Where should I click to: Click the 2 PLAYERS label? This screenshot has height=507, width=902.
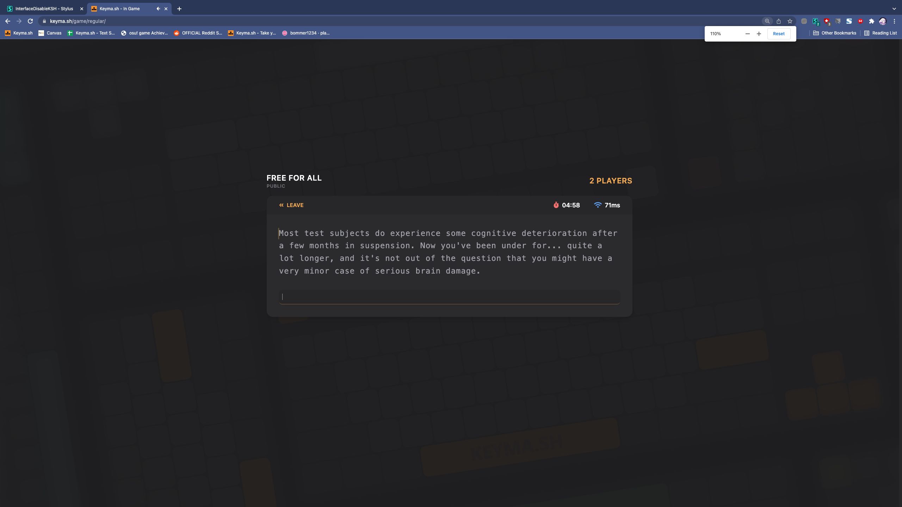point(611,181)
